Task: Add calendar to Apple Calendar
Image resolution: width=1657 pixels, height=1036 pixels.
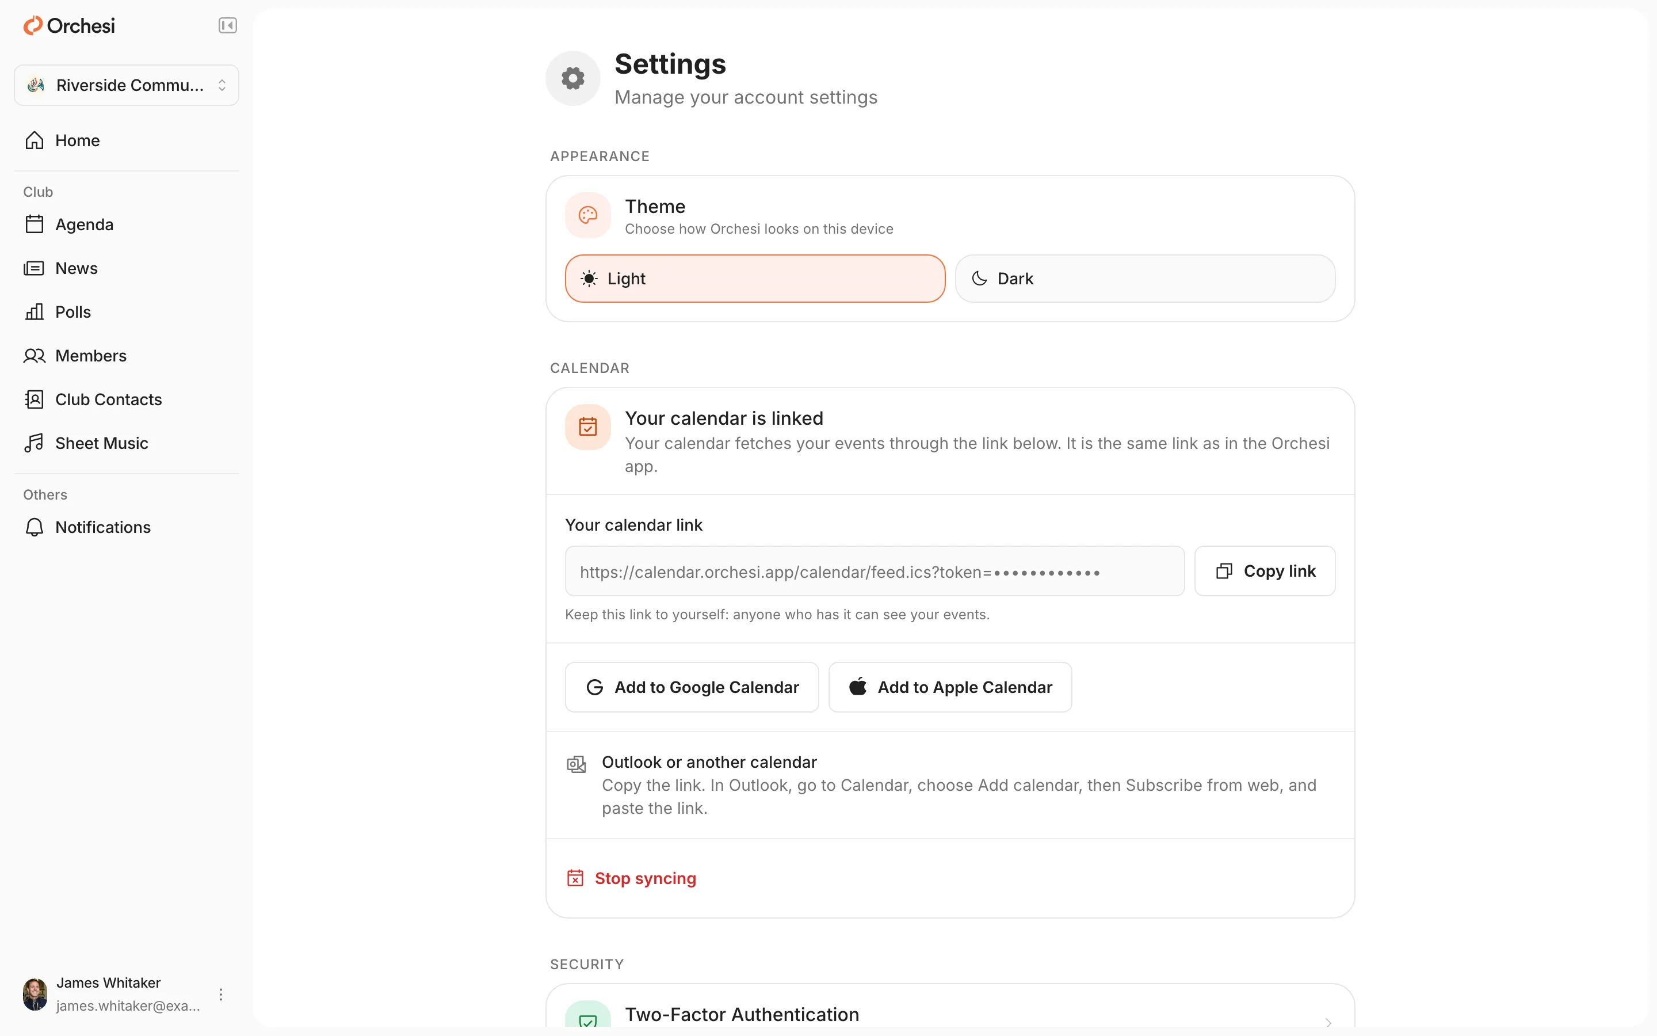Action: tap(950, 687)
